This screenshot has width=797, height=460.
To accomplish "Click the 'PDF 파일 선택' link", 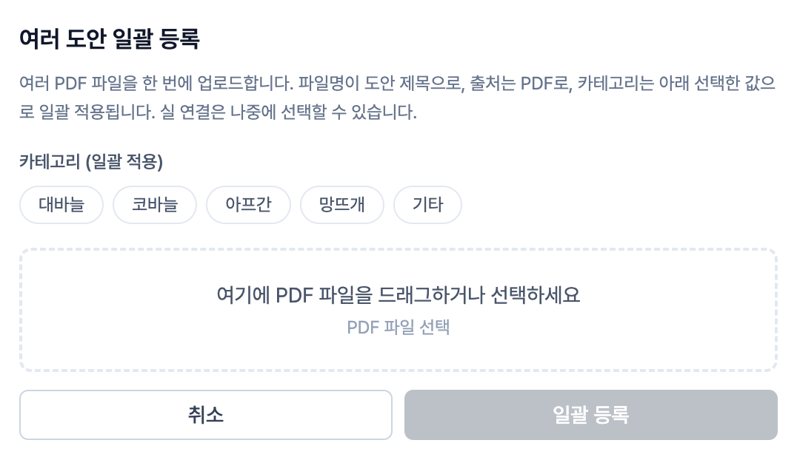I will tap(398, 327).
